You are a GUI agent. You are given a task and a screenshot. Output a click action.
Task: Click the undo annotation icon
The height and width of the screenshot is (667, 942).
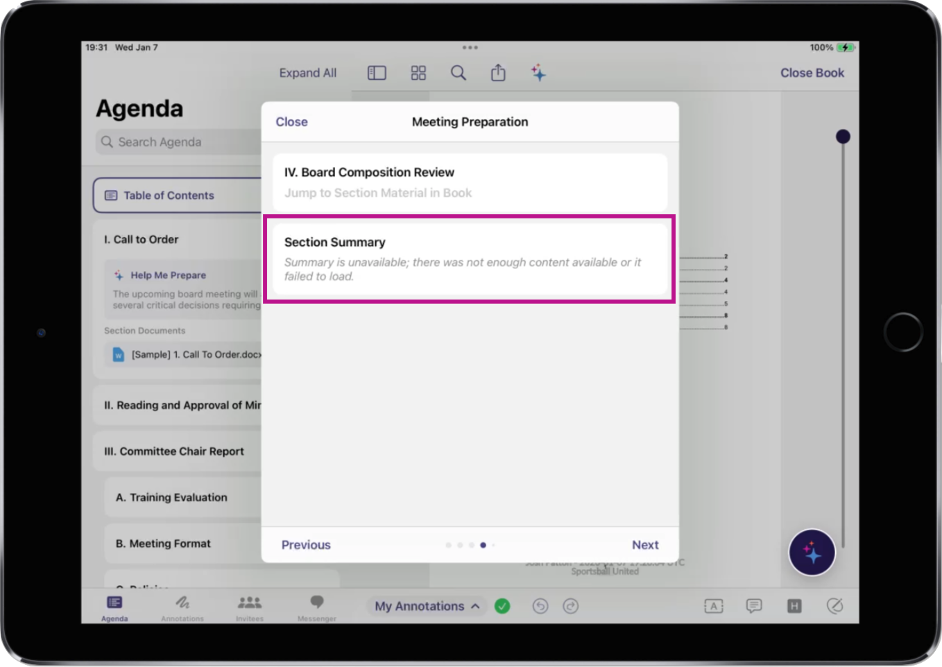540,606
